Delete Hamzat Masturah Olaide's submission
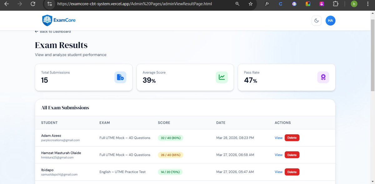The height and width of the screenshot is (184, 375). pyautogui.click(x=292, y=155)
